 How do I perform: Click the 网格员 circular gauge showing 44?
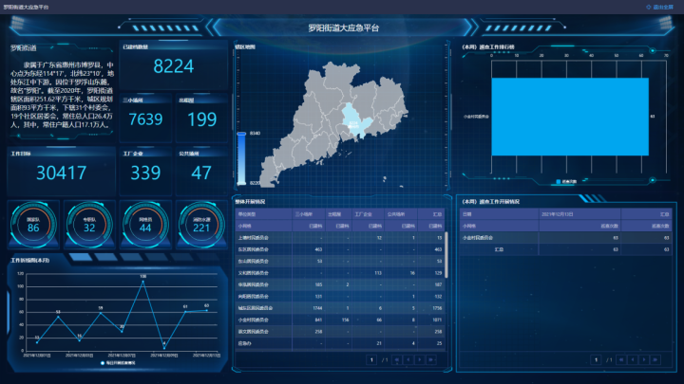pos(145,225)
